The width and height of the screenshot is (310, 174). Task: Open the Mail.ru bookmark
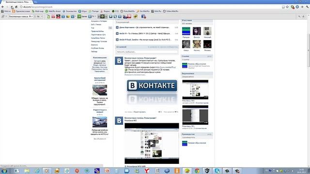click(x=6, y=11)
